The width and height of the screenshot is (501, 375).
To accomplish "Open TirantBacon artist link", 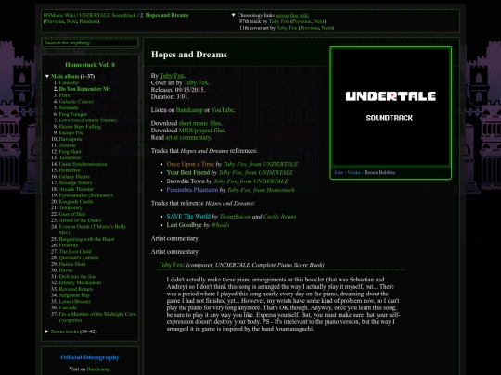I will coord(235,217).
